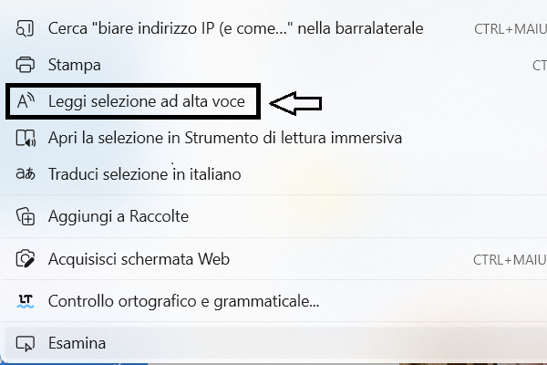Choose Aggiungi a Raccolte
The image size is (547, 365).
[x=118, y=216]
